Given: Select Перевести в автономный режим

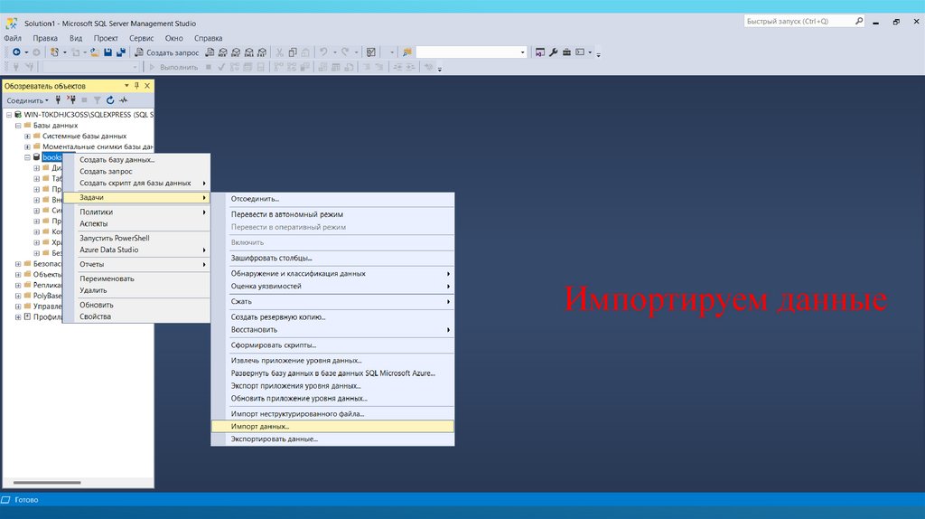Looking at the screenshot, I should coord(332,214).
